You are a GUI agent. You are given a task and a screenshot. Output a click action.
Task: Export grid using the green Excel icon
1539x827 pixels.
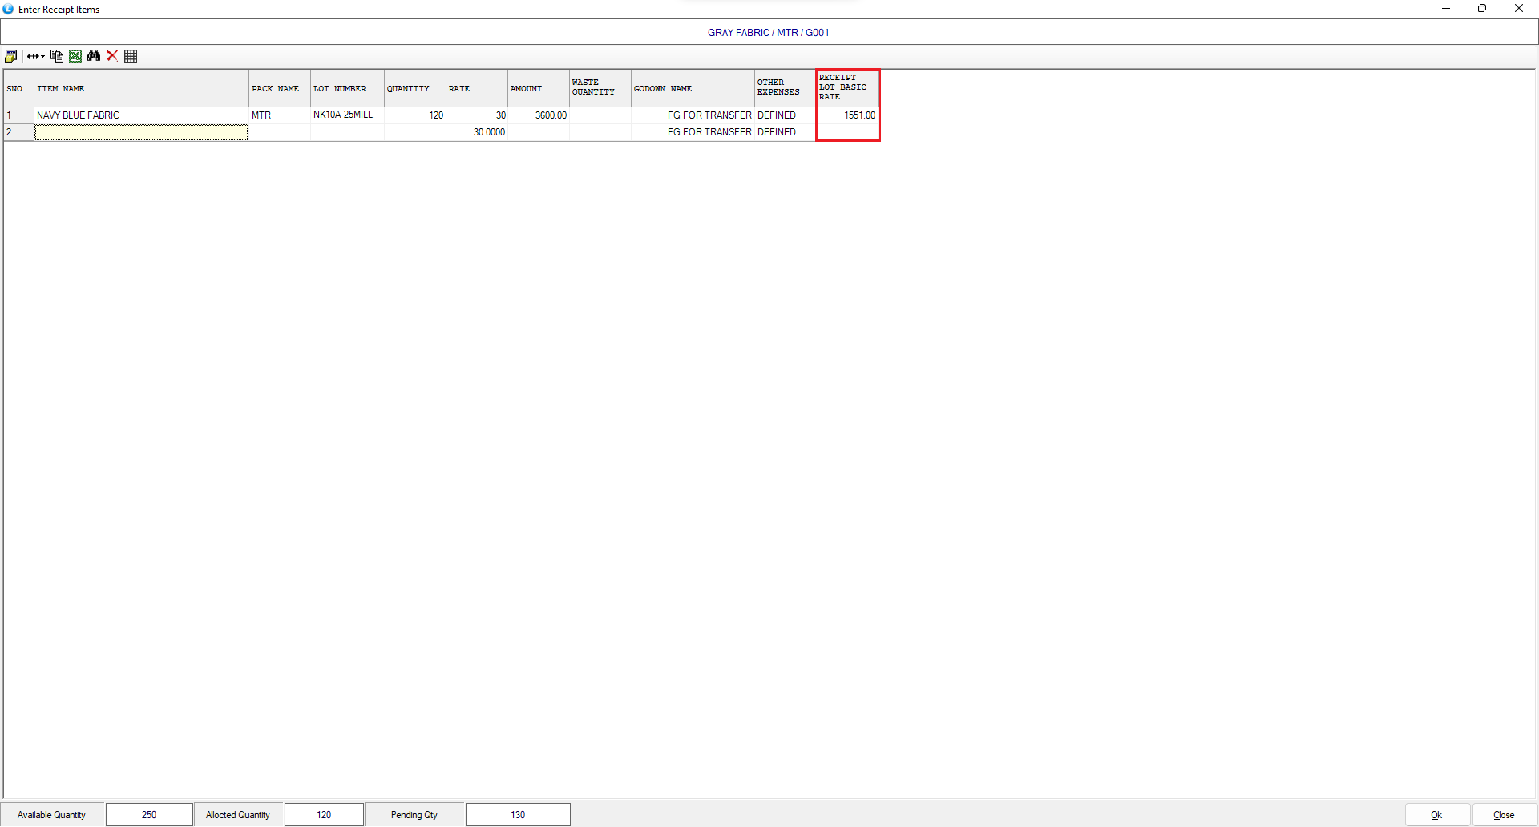[75, 56]
